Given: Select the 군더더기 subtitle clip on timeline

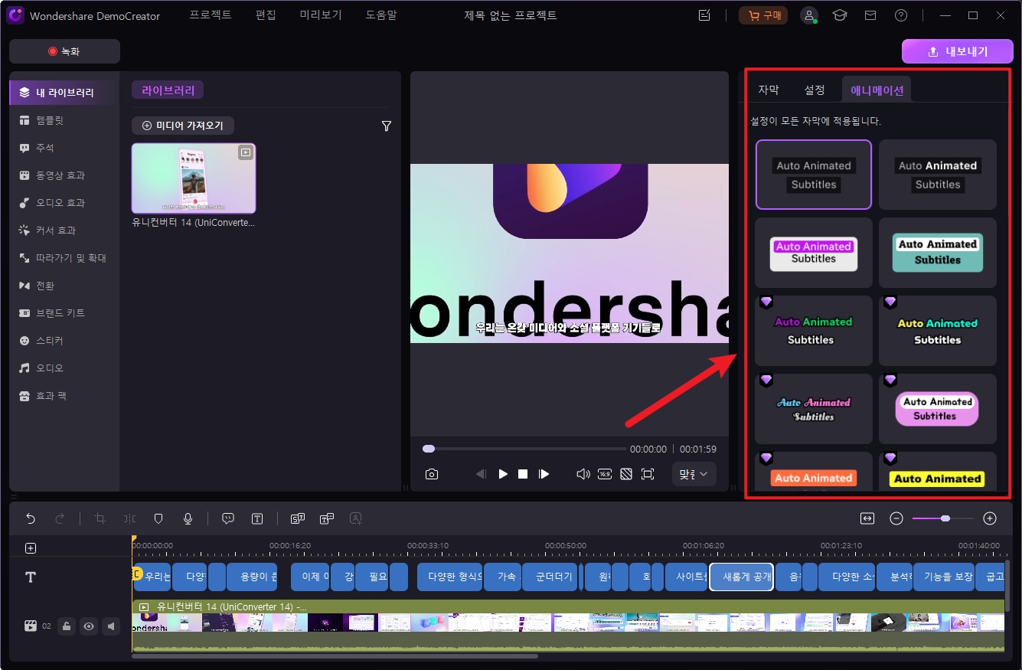Looking at the screenshot, I should click(x=549, y=577).
